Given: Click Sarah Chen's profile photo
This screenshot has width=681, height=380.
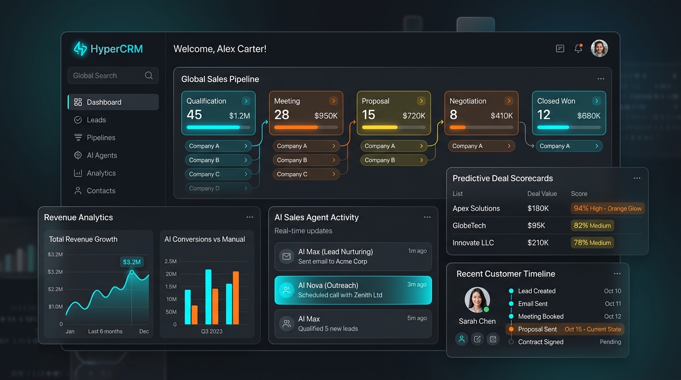Looking at the screenshot, I should pos(477,300).
